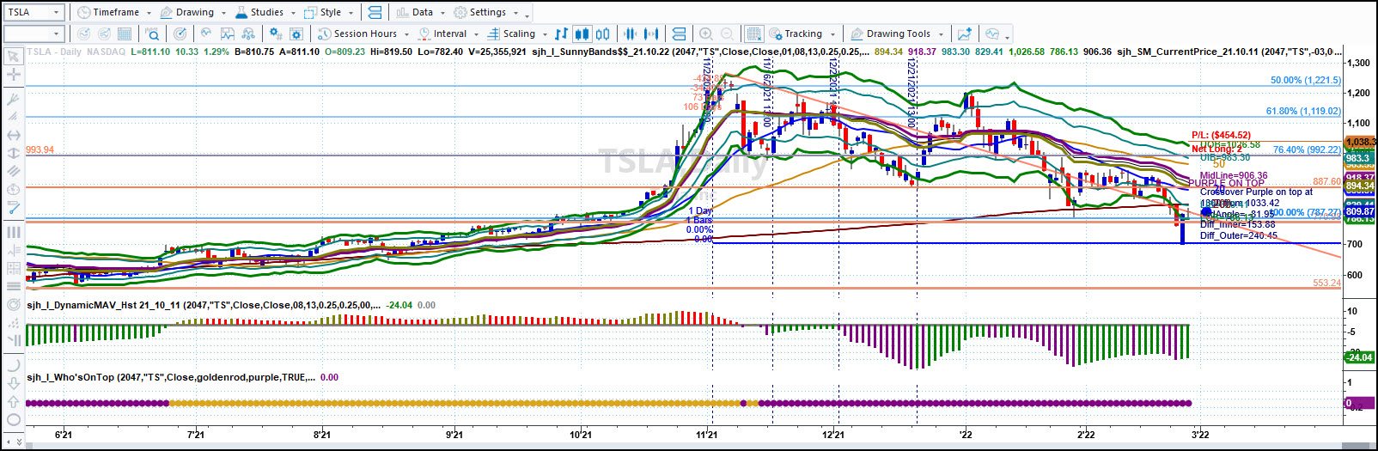Click the add indicator wave icon
The image size is (1378, 451).
click(206, 34)
